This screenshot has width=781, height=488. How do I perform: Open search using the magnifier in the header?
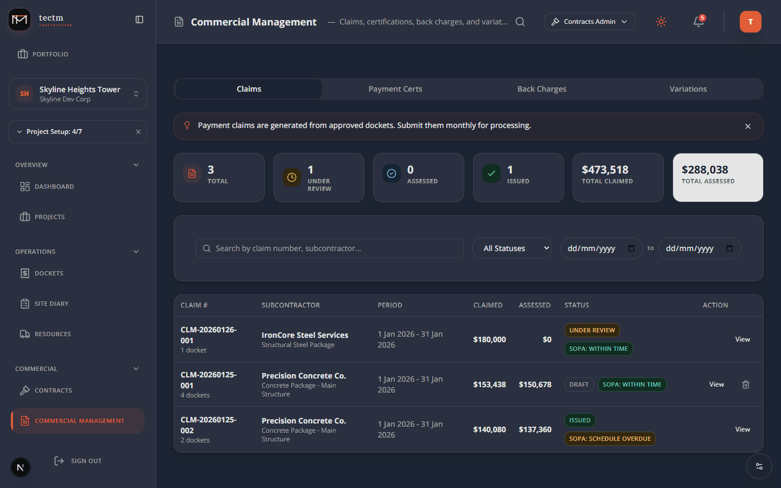(x=520, y=22)
